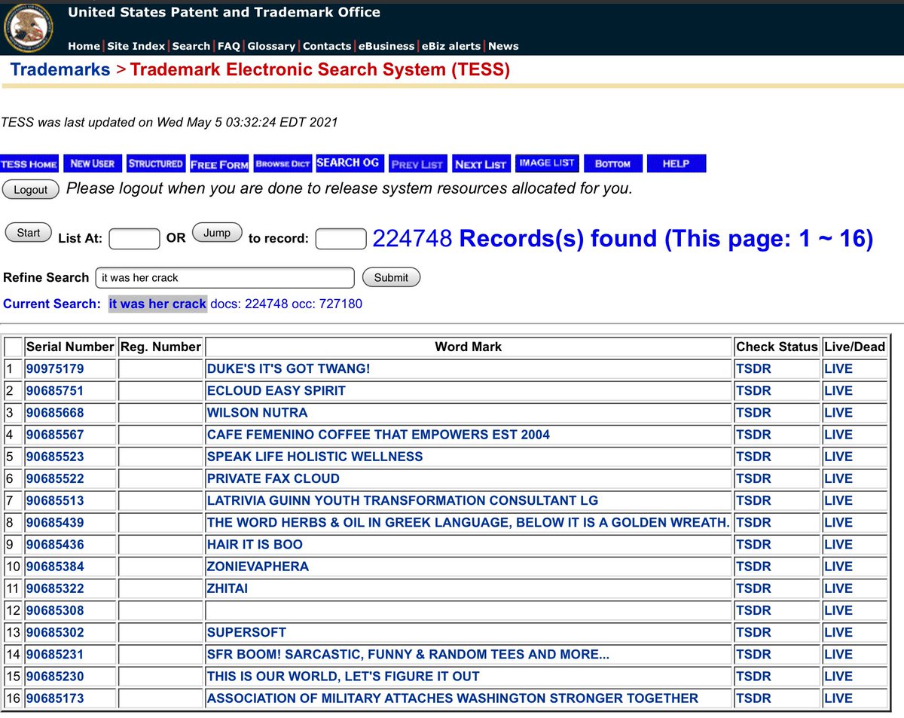Open CAFE FEMENINO COFFEE THAT EMPOWERS mark
904x718 pixels.
tap(378, 434)
